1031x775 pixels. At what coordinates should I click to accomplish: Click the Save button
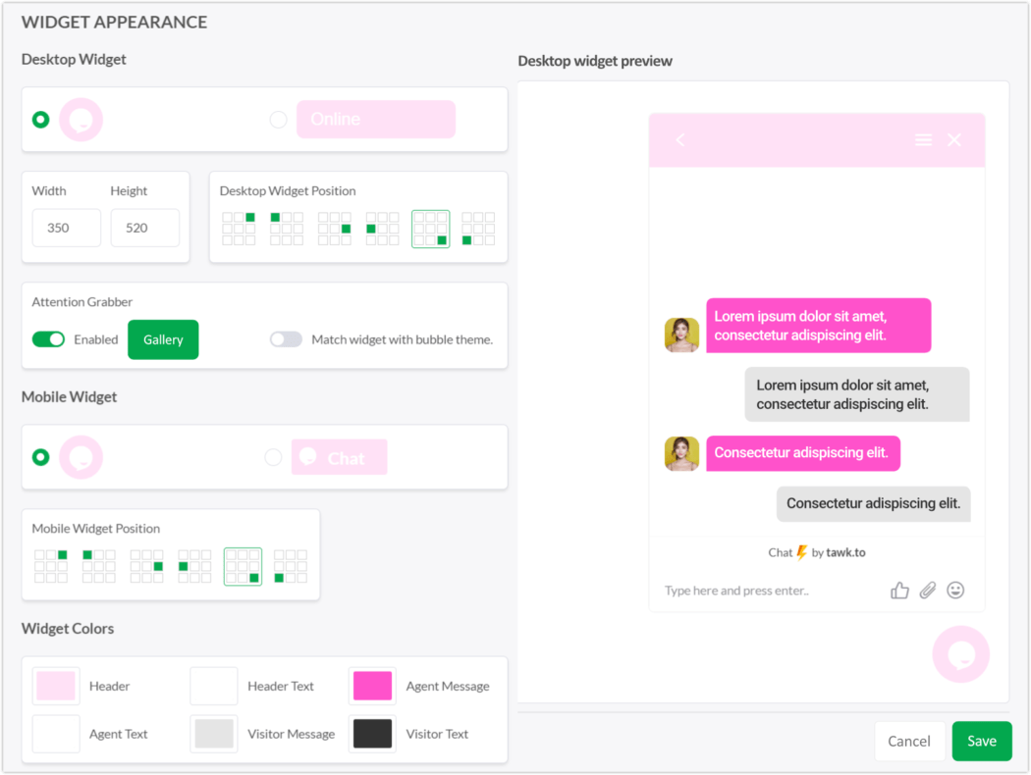(982, 741)
